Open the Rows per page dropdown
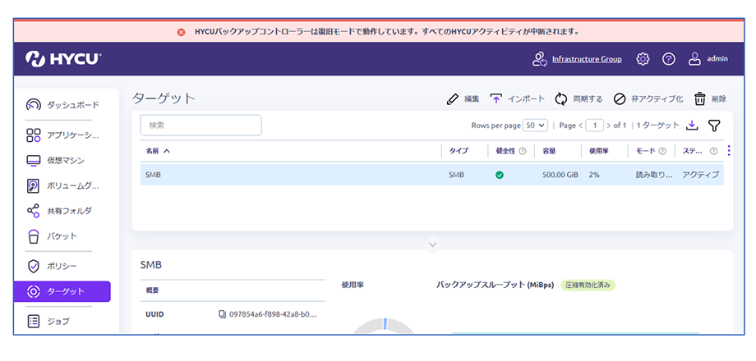Viewport: 756px width, 361px height. (x=536, y=126)
